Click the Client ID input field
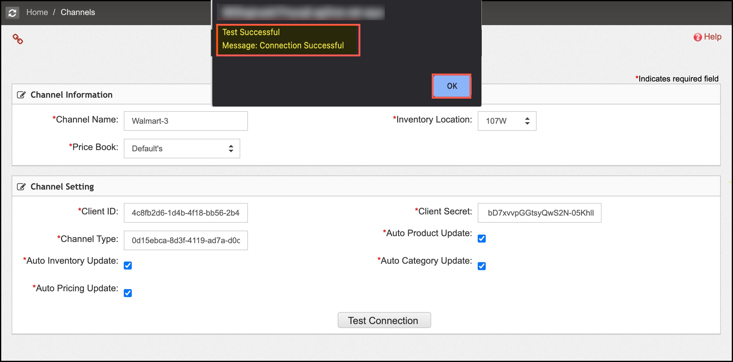733x362 pixels. (186, 213)
